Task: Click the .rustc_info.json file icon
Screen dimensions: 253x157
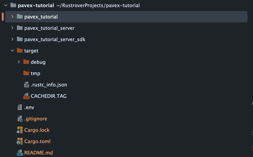Action: 26,85
